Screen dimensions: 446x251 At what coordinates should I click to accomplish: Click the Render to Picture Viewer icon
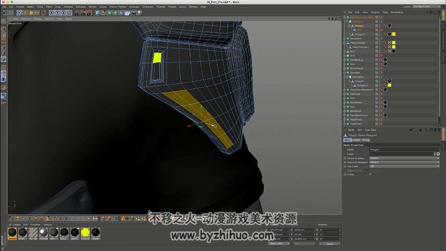pos(83,13)
